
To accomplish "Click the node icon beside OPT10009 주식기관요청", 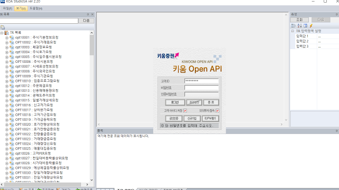I will [12, 76].
